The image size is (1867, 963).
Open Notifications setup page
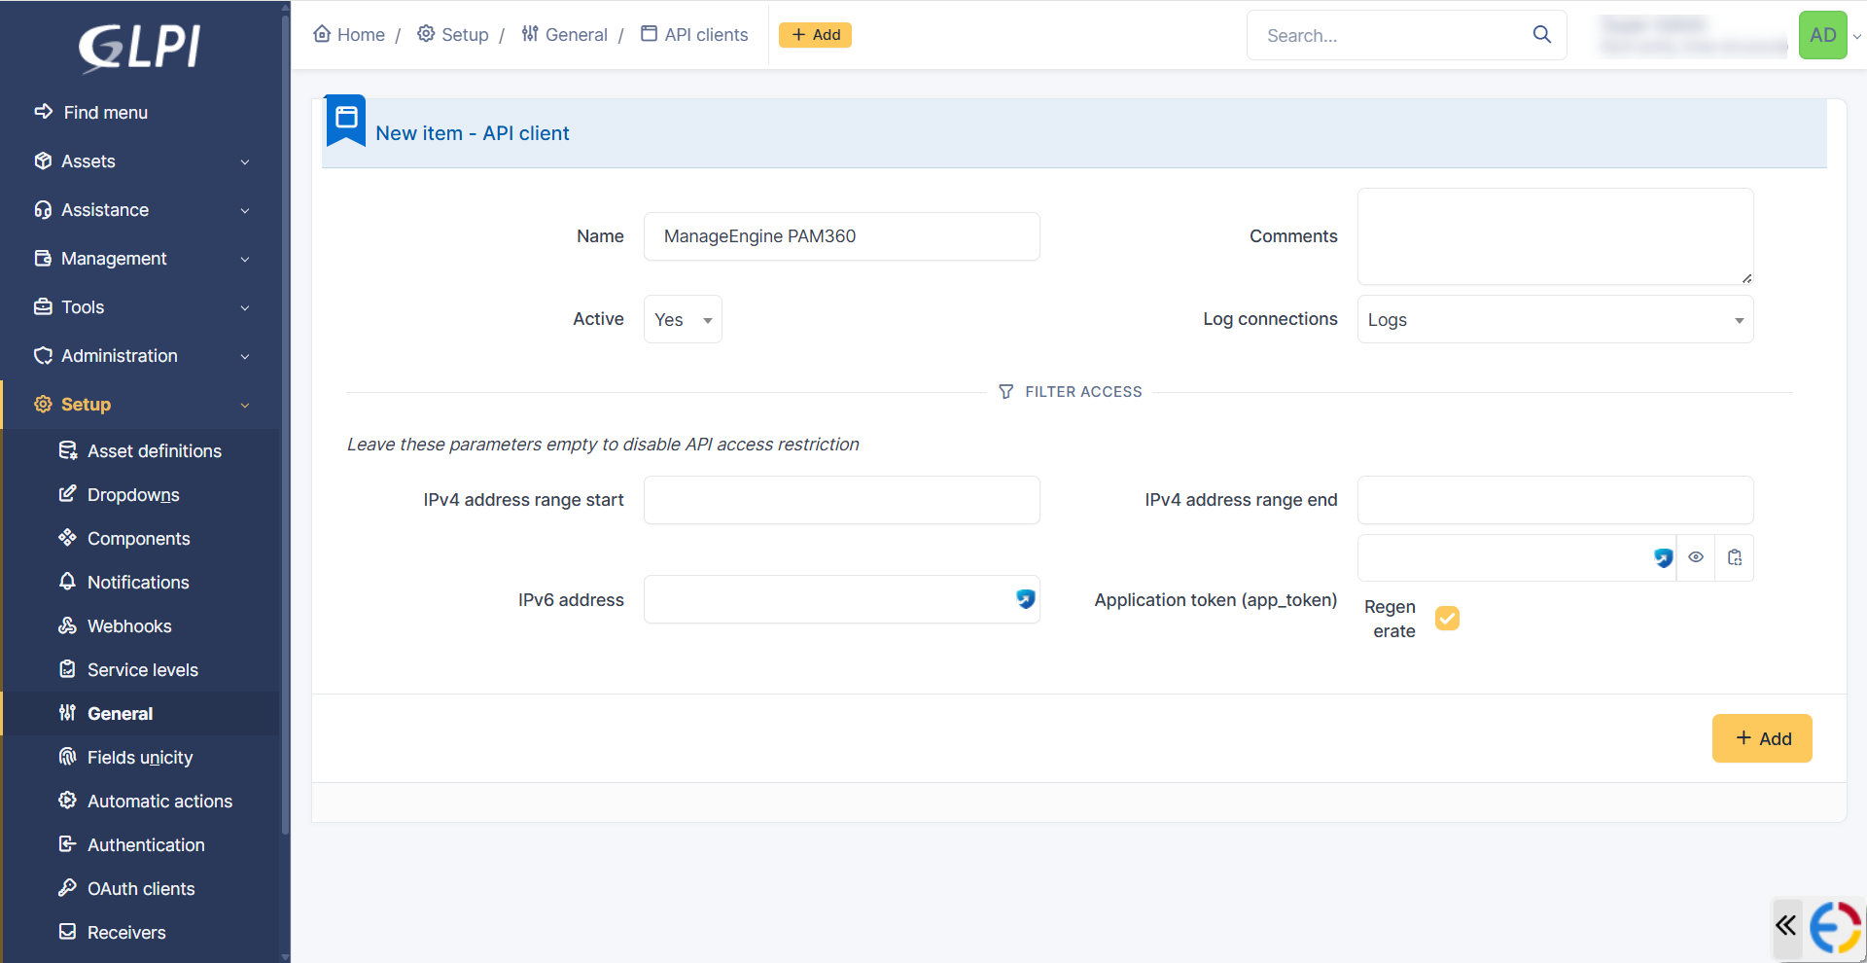[x=138, y=582]
